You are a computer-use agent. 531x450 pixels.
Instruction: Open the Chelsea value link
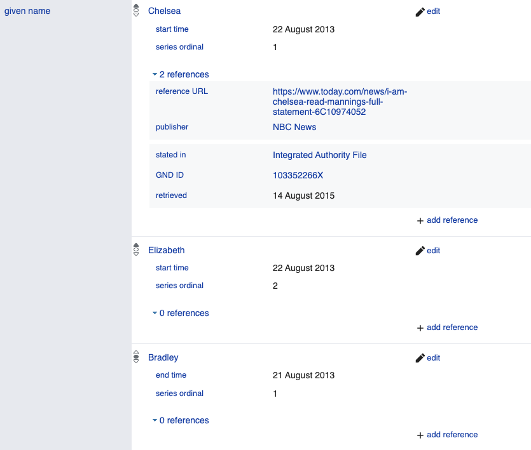click(x=164, y=11)
